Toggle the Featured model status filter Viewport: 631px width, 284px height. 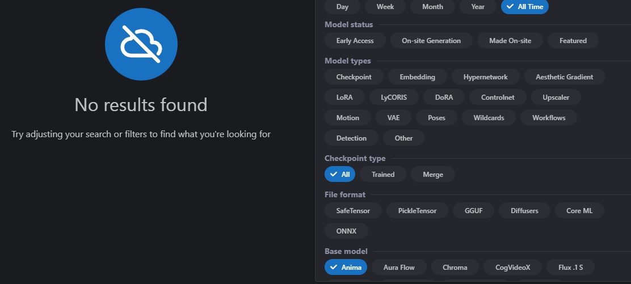point(573,41)
